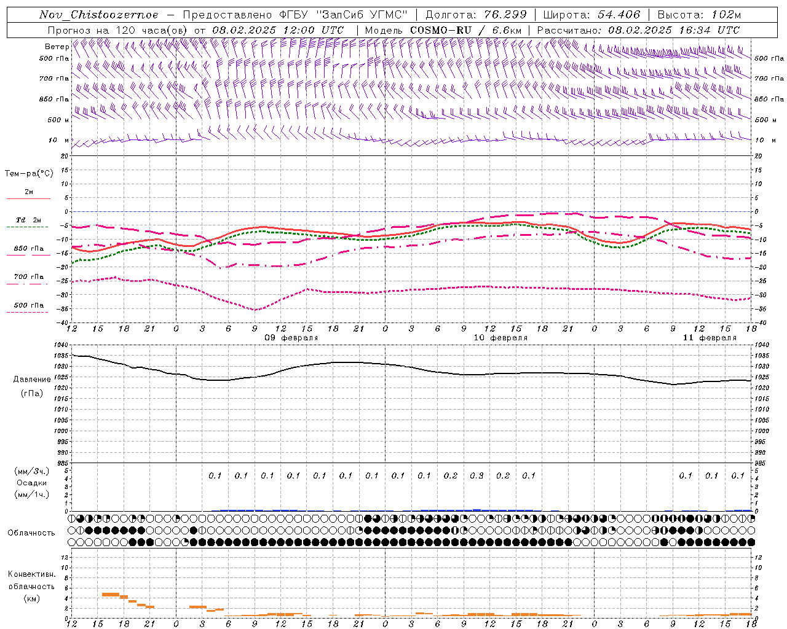Image resolution: width=787 pixels, height=629 pixels.
Task: Click the 'Ветер' wind panel label
Action: tap(57, 47)
